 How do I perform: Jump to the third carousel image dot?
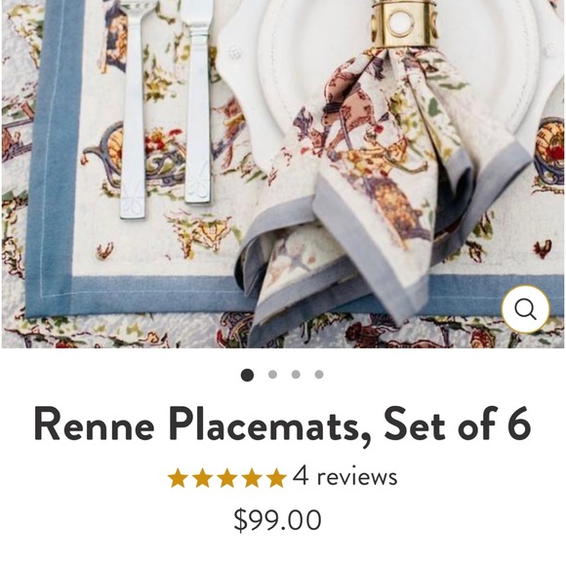click(x=296, y=375)
